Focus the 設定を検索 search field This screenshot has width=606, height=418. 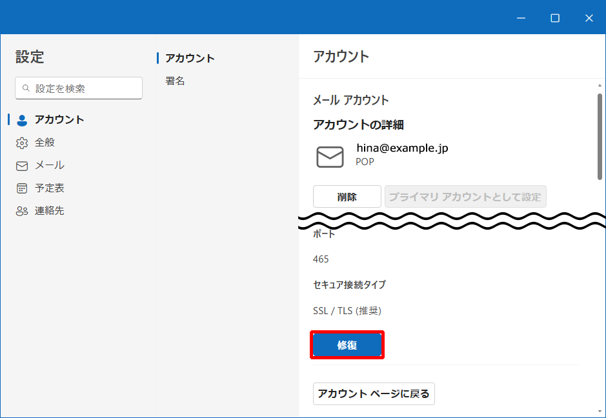(79, 88)
